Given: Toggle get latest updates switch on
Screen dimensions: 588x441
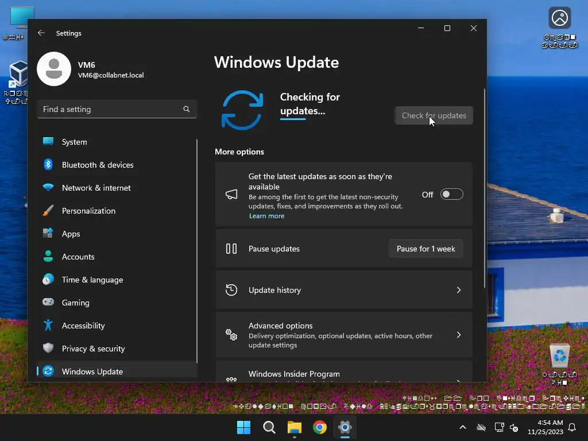Looking at the screenshot, I should click(x=451, y=194).
